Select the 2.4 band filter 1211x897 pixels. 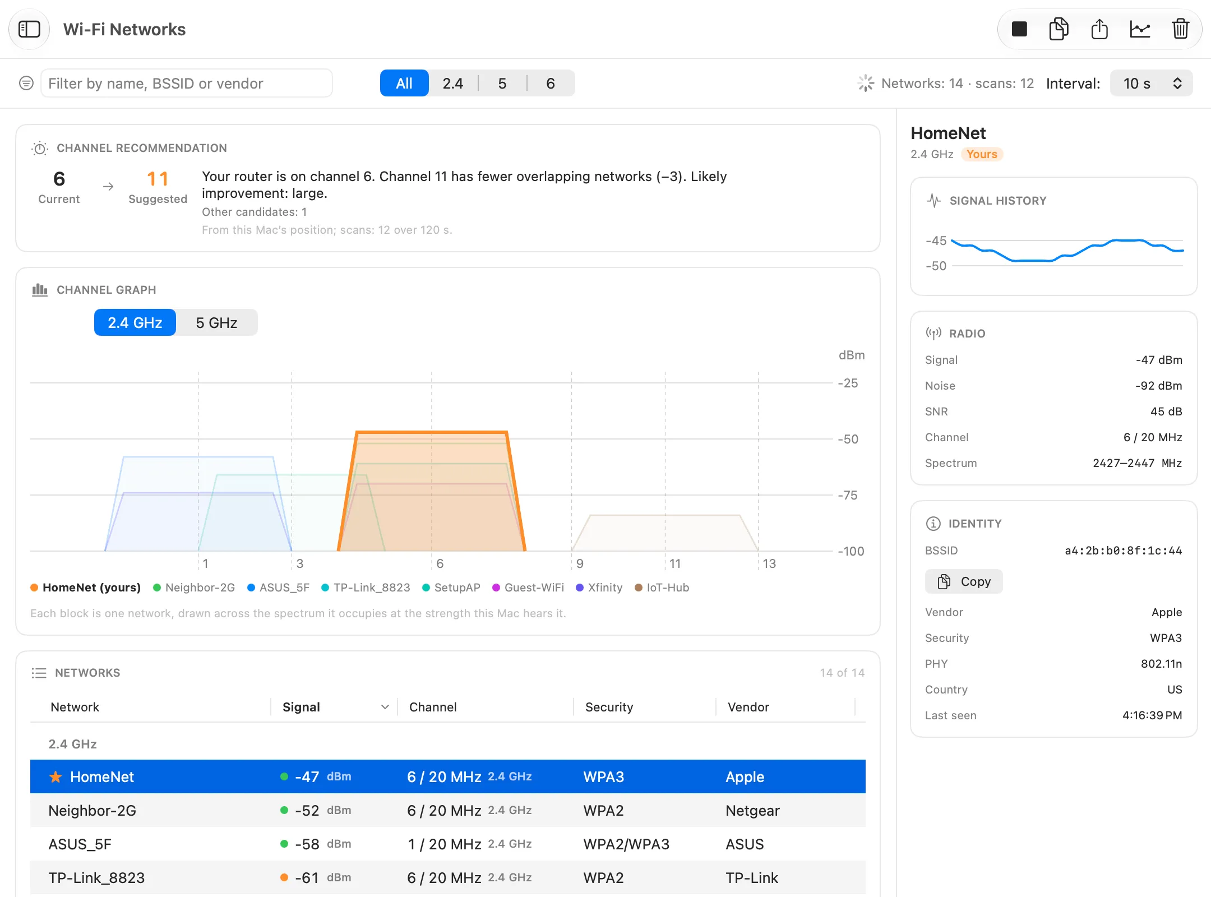[x=453, y=84]
